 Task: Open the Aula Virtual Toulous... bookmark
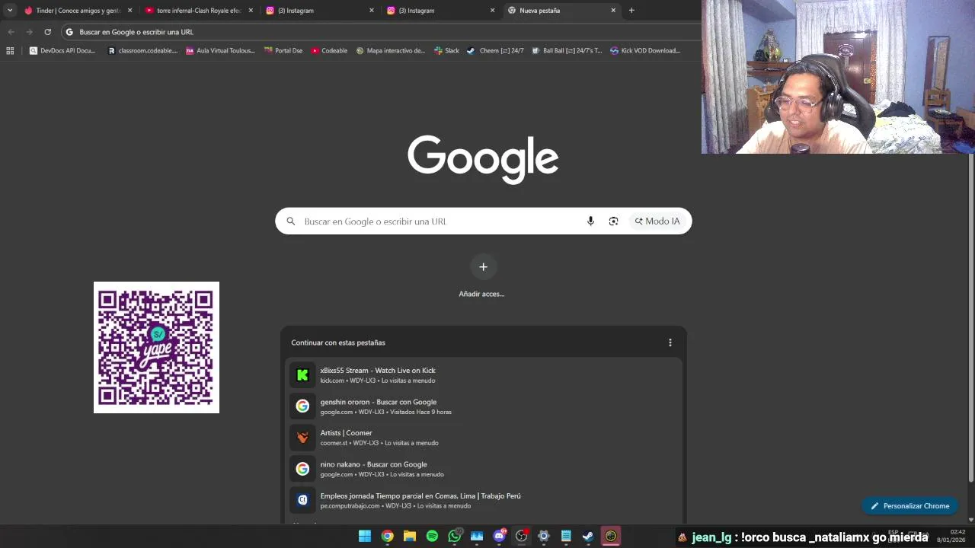(220, 51)
